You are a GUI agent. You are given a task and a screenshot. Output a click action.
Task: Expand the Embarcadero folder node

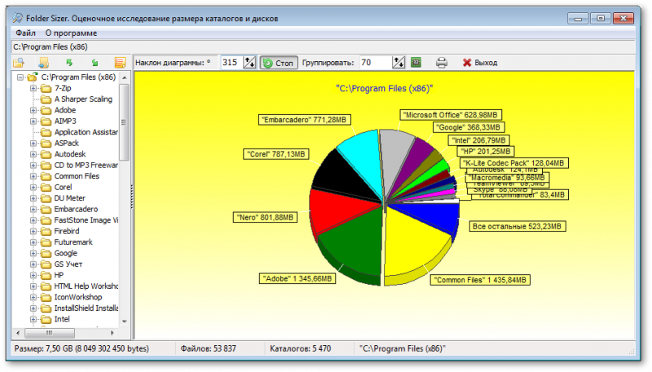click(x=33, y=210)
